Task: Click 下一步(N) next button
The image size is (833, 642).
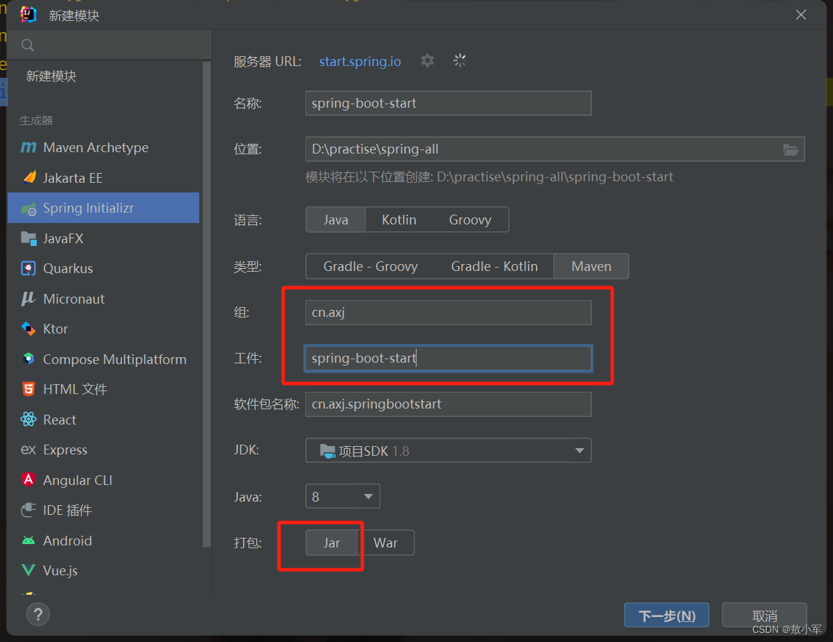Action: (x=666, y=616)
